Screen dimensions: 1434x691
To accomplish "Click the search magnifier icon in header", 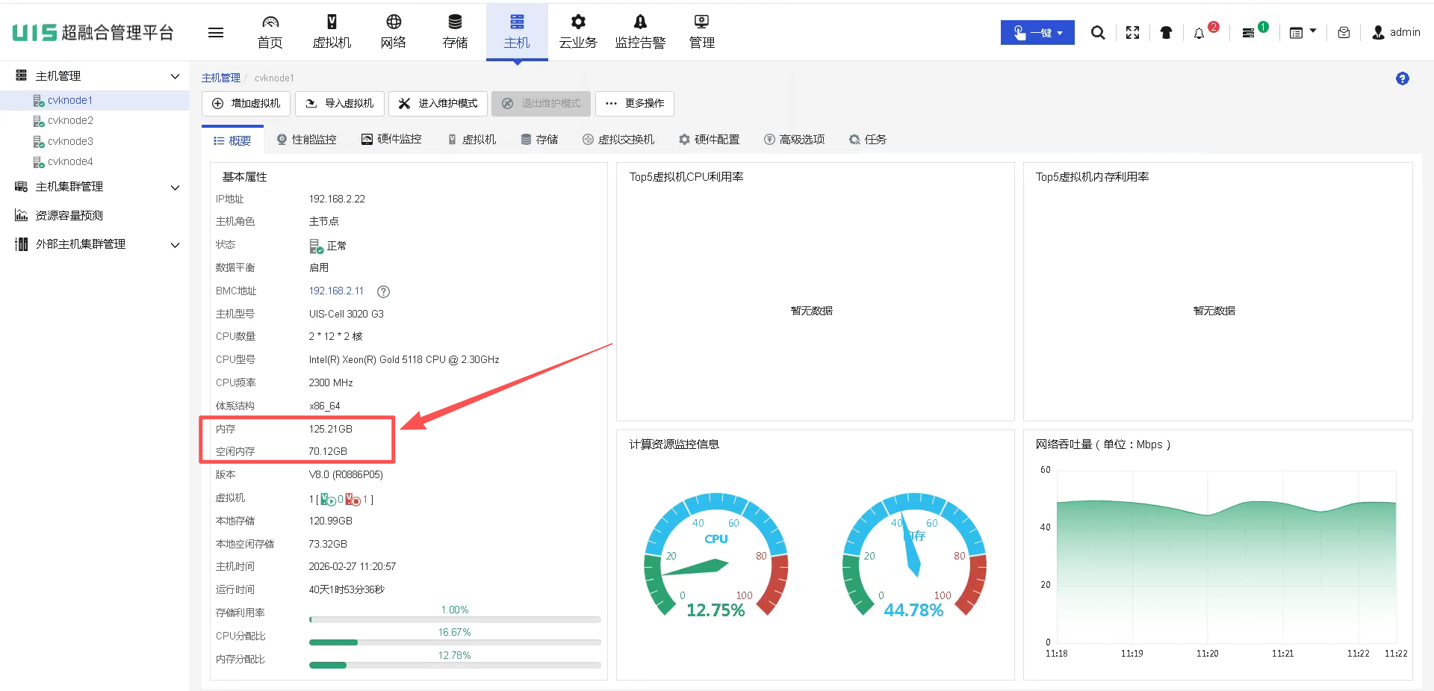I will (1097, 33).
